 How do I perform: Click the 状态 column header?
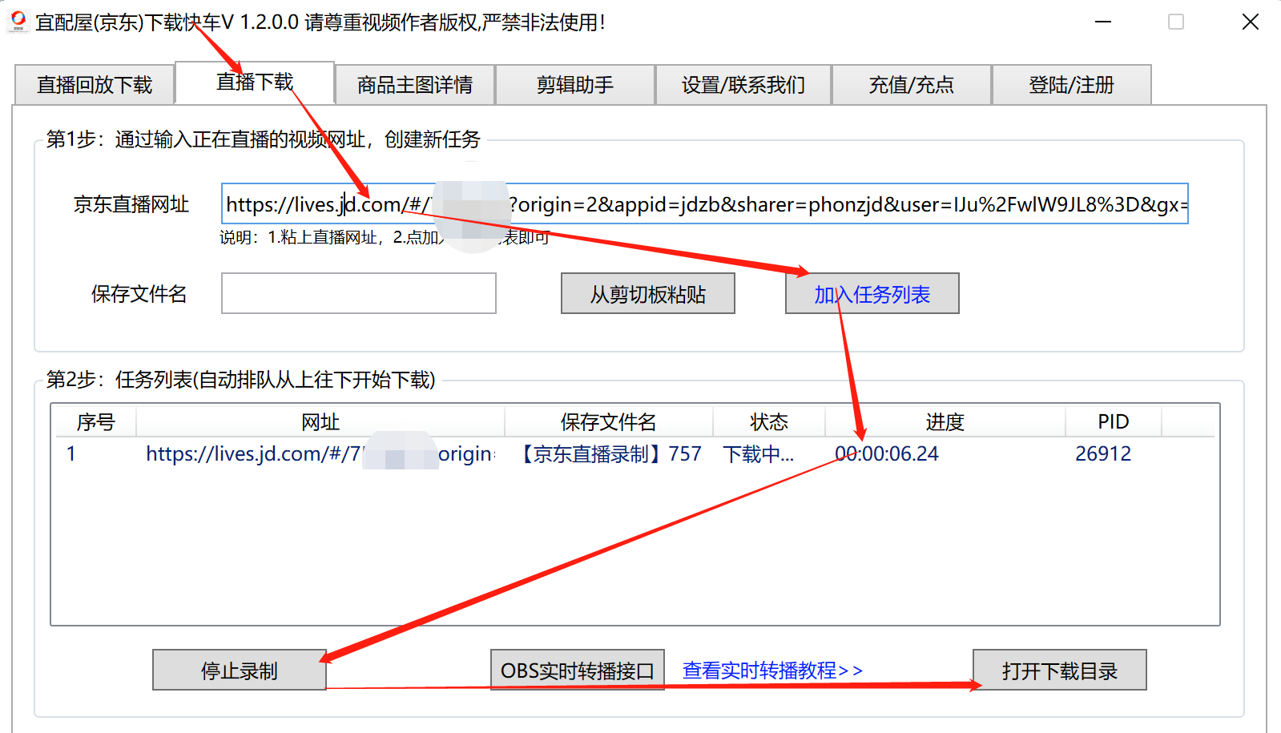point(769,422)
